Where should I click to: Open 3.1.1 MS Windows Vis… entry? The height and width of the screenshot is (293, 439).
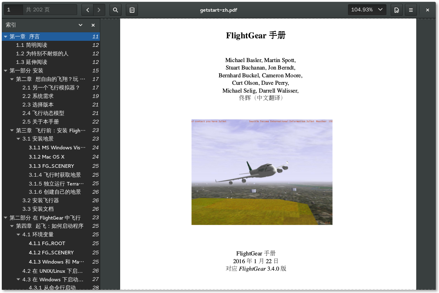[51, 148]
